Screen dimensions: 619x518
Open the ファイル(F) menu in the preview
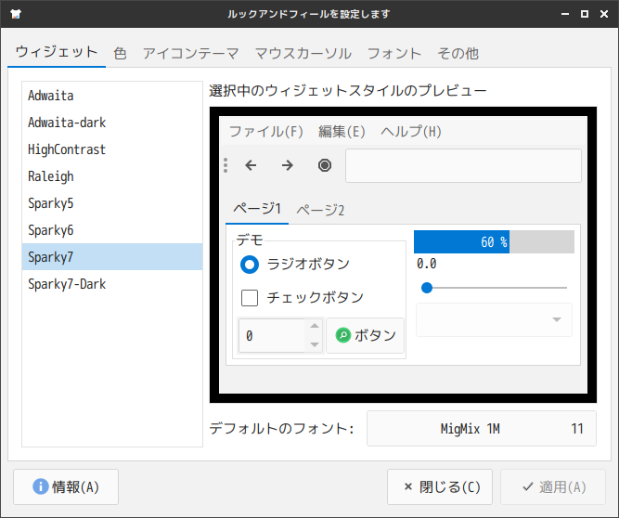click(x=266, y=132)
